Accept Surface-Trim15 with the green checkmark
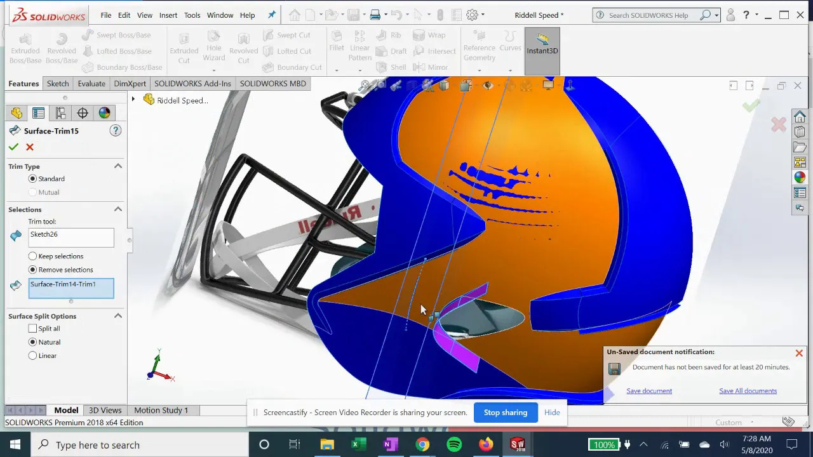Viewport: 813px width, 457px height. 13,147
